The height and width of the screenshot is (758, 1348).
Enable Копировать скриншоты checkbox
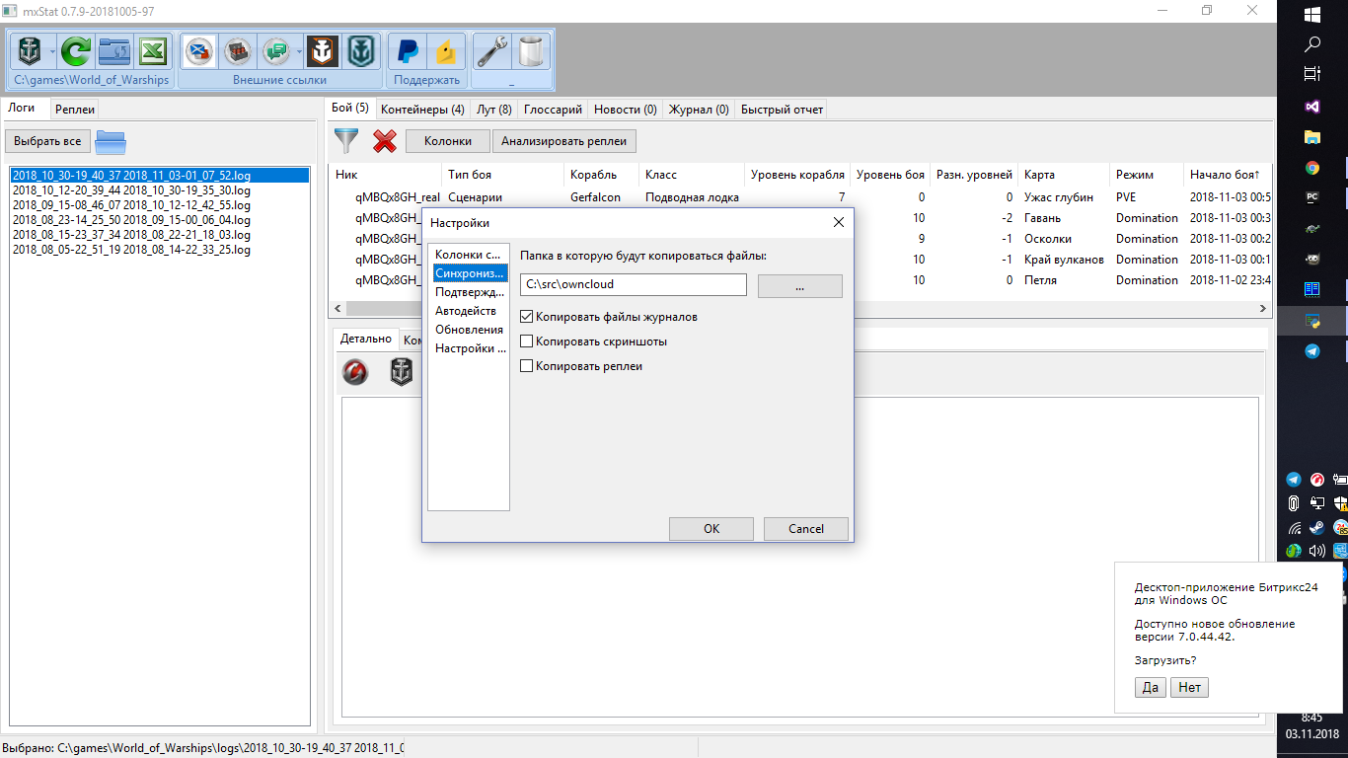[x=527, y=341]
